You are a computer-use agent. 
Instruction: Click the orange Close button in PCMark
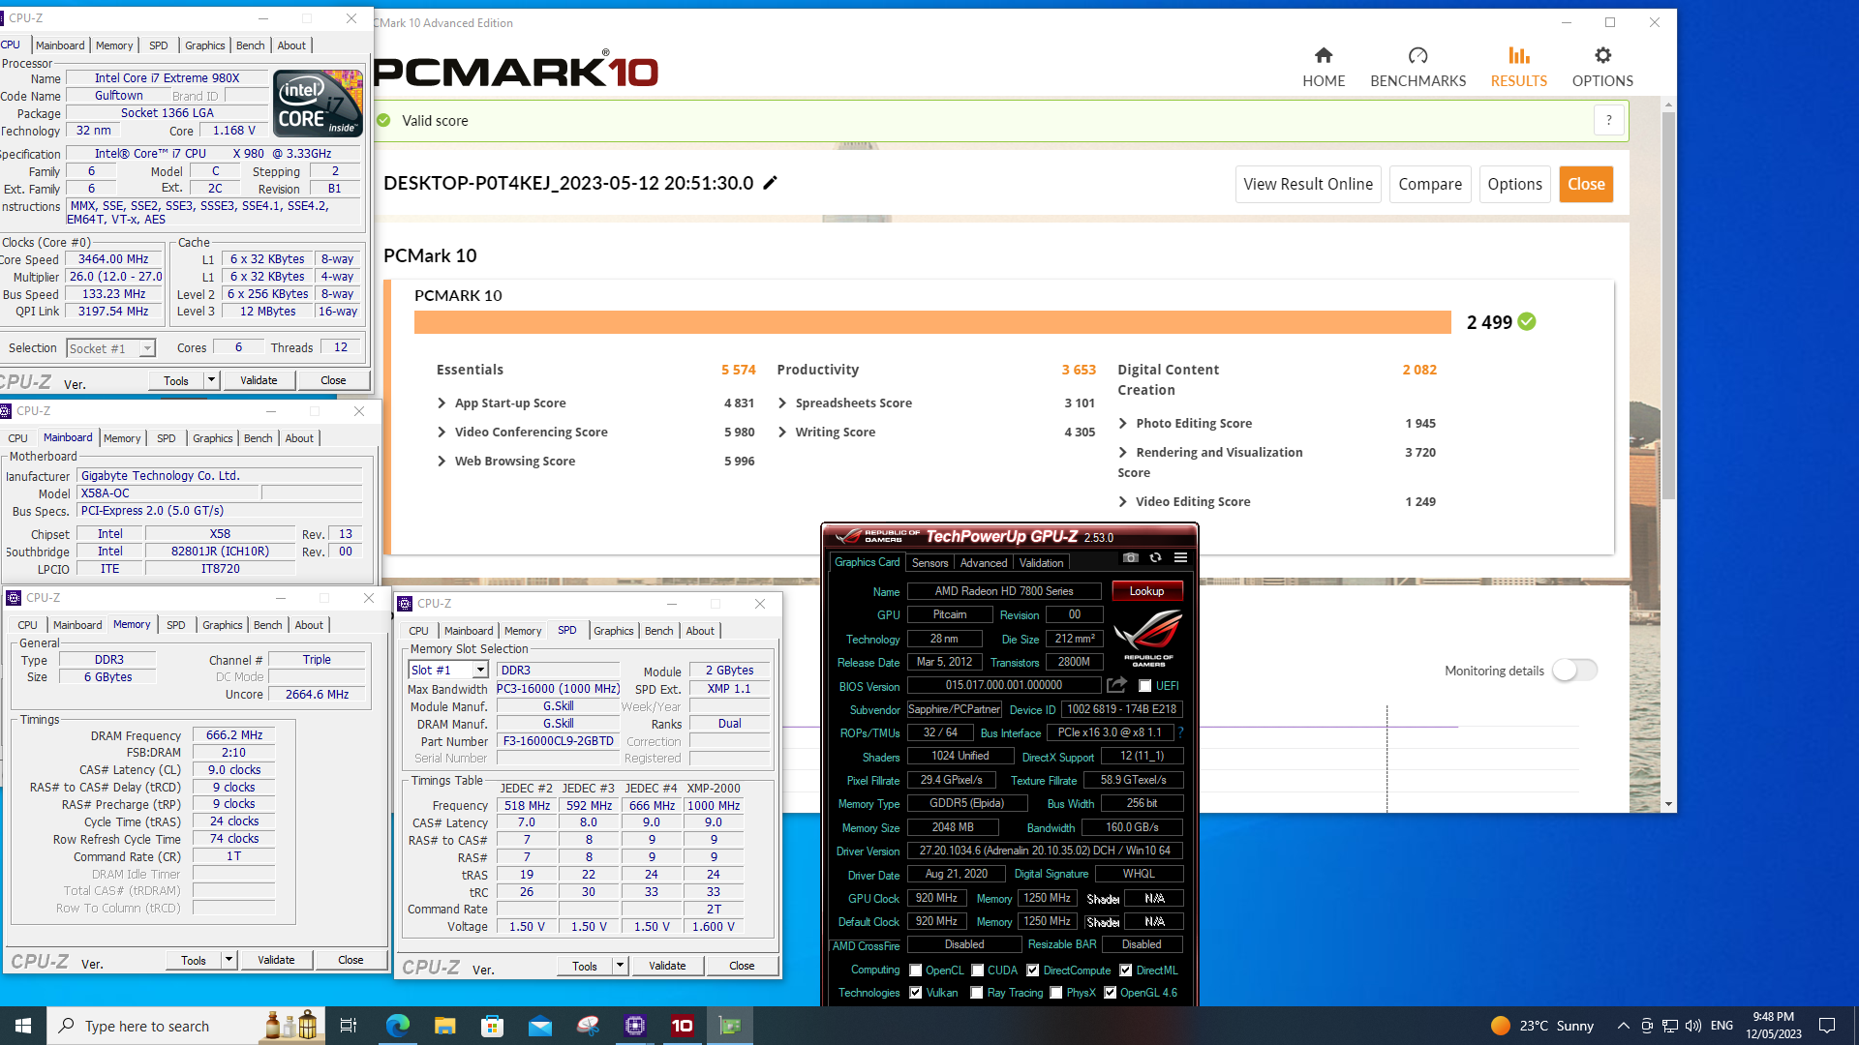click(x=1586, y=184)
